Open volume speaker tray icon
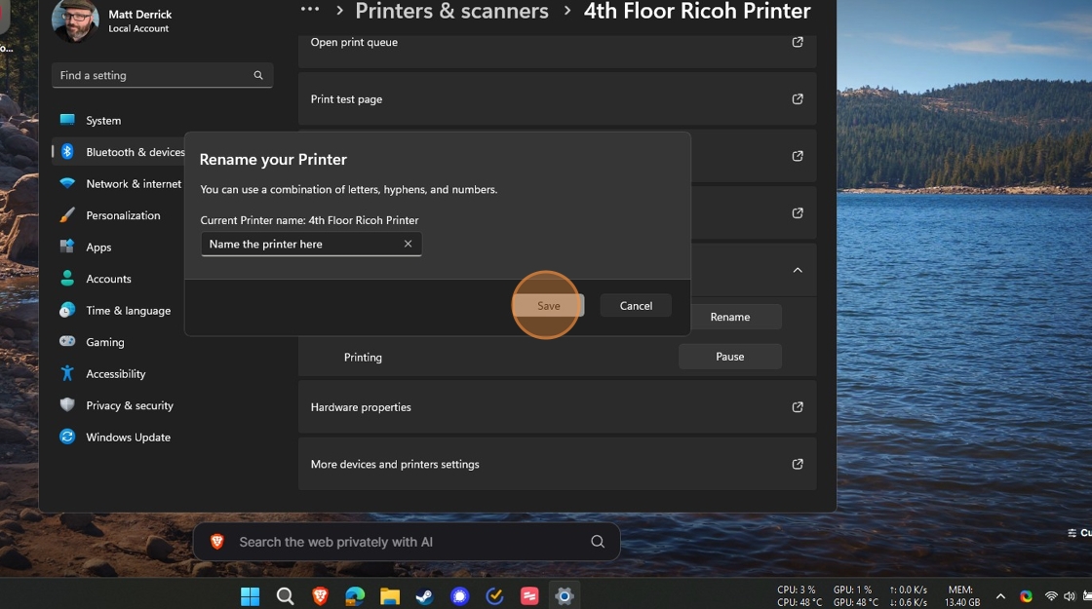Viewport: 1092px width, 609px height. pyautogui.click(x=1070, y=596)
